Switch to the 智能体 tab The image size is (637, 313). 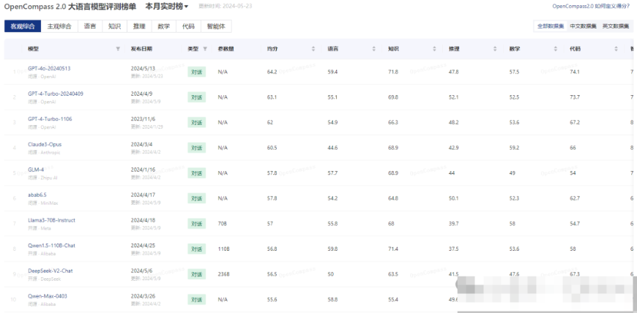tap(216, 26)
